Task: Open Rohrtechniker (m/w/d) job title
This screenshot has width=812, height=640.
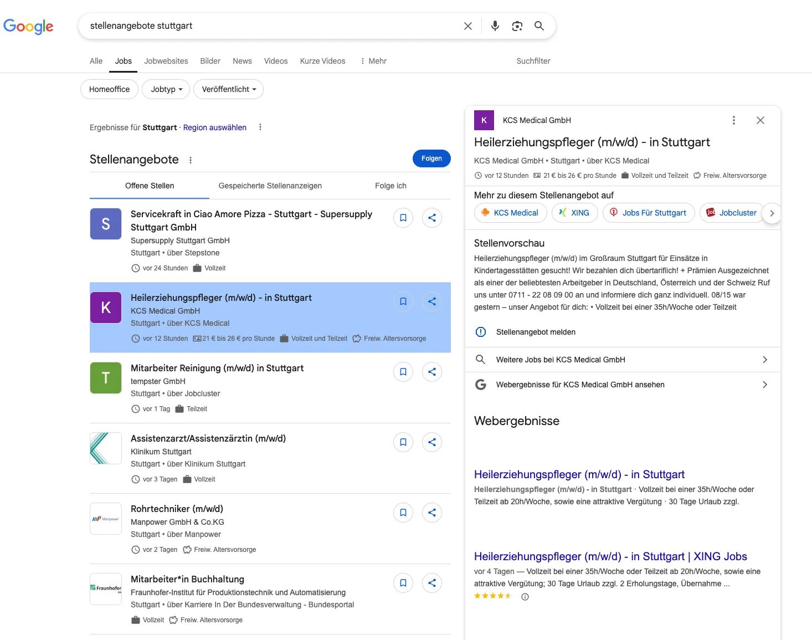Action: tap(177, 509)
